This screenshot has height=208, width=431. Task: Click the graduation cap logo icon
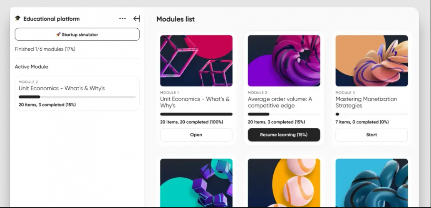coord(17,19)
